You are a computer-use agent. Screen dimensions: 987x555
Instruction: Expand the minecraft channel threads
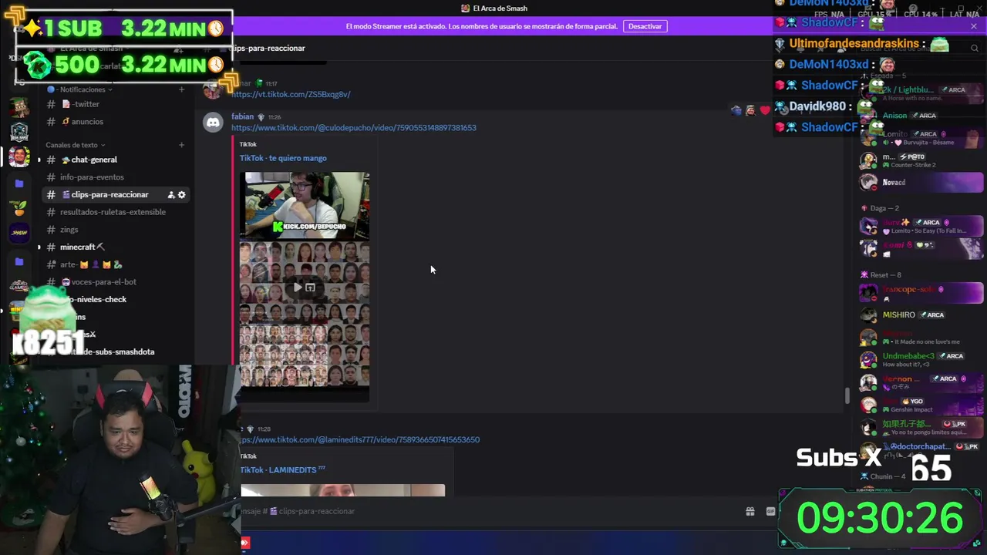point(39,247)
